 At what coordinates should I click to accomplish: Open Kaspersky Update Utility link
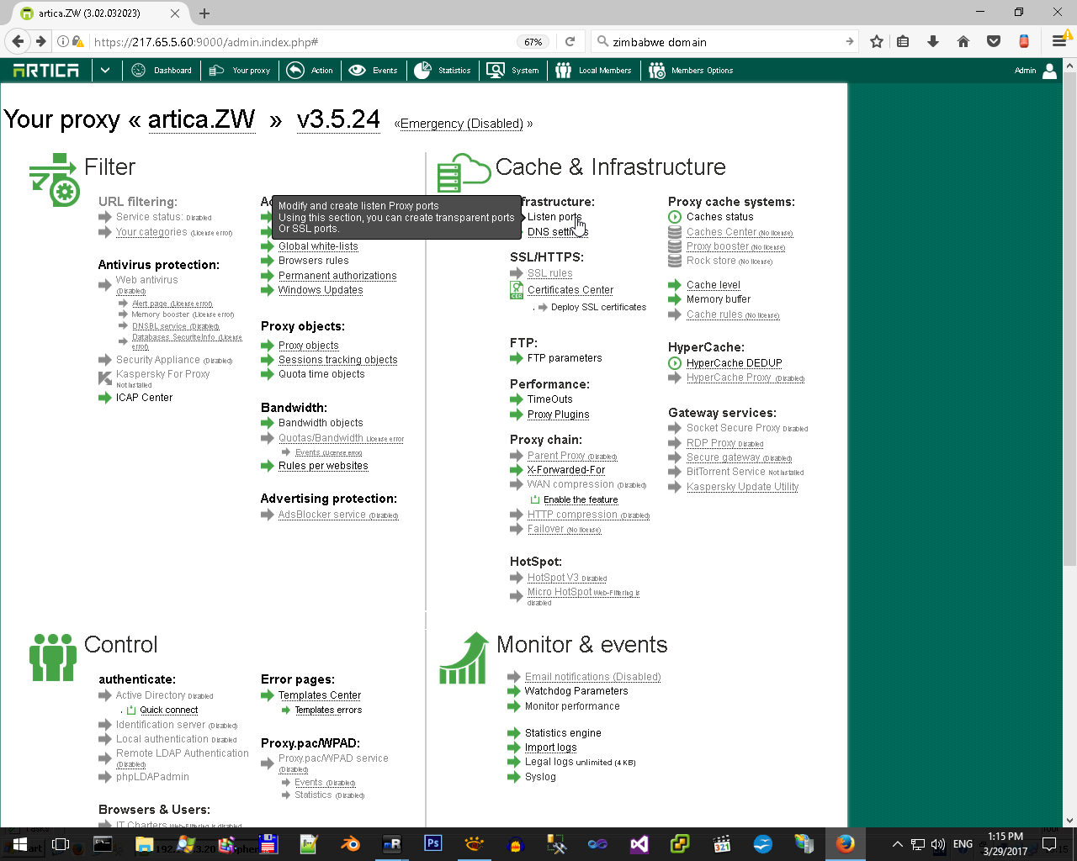[742, 487]
